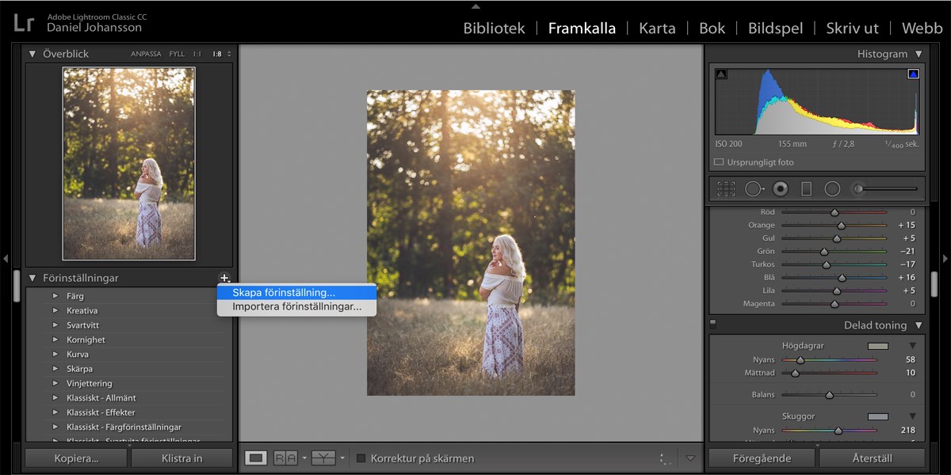
Task: Collapse the Förinställningar panel
Action: pyautogui.click(x=32, y=278)
